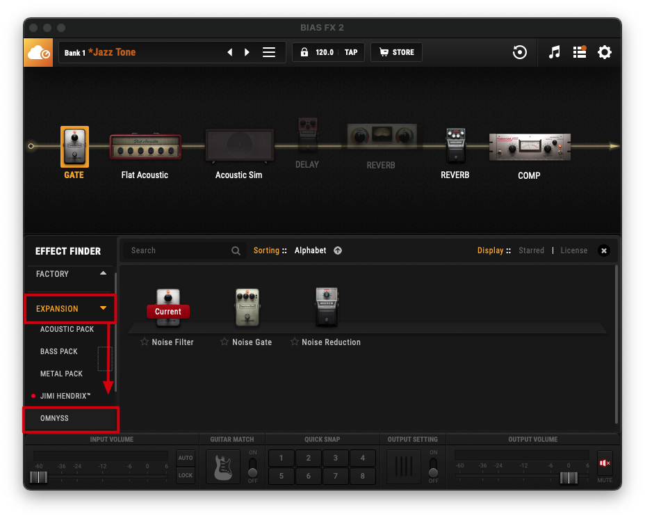Open the music note tuner icon
645x519 pixels.
point(555,52)
